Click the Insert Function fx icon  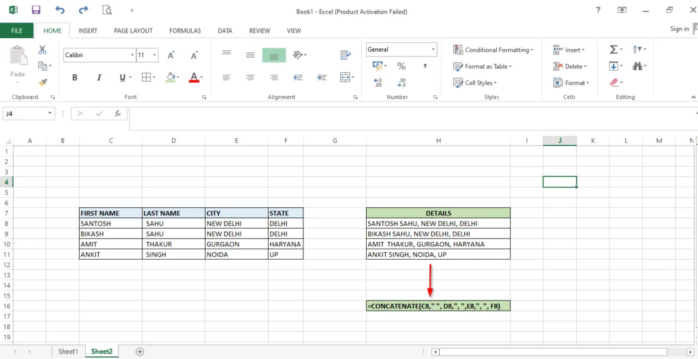pyautogui.click(x=117, y=114)
